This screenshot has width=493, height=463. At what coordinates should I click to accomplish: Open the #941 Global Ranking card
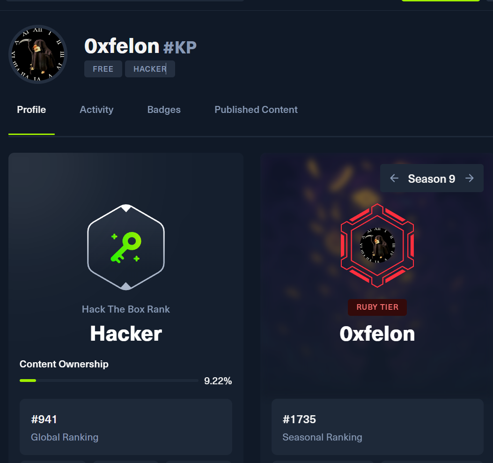(x=126, y=427)
